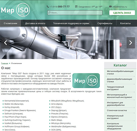Click the phone handset icon

pyautogui.click(x=48, y=6)
